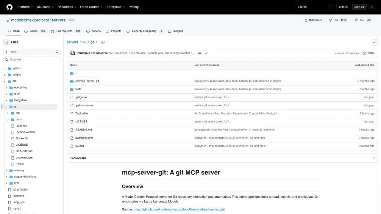Expand scripts folder chevron in tree
The width and height of the screenshot is (381, 214).
click(x=5, y=75)
